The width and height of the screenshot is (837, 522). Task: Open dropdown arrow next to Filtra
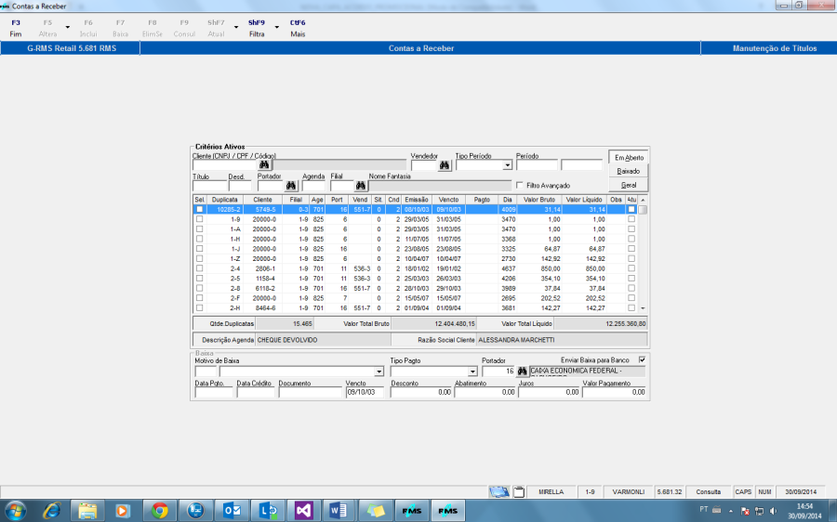pos(276,27)
